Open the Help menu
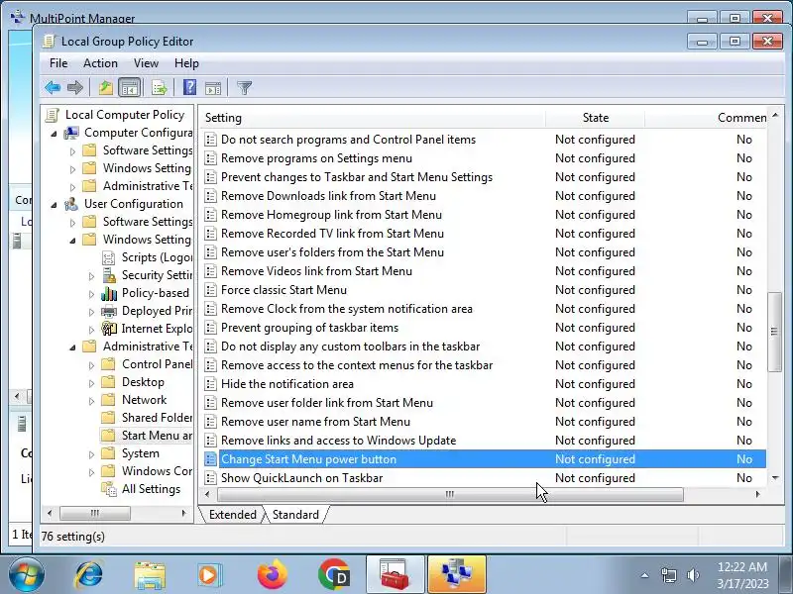The height and width of the screenshot is (594, 793). click(x=186, y=63)
